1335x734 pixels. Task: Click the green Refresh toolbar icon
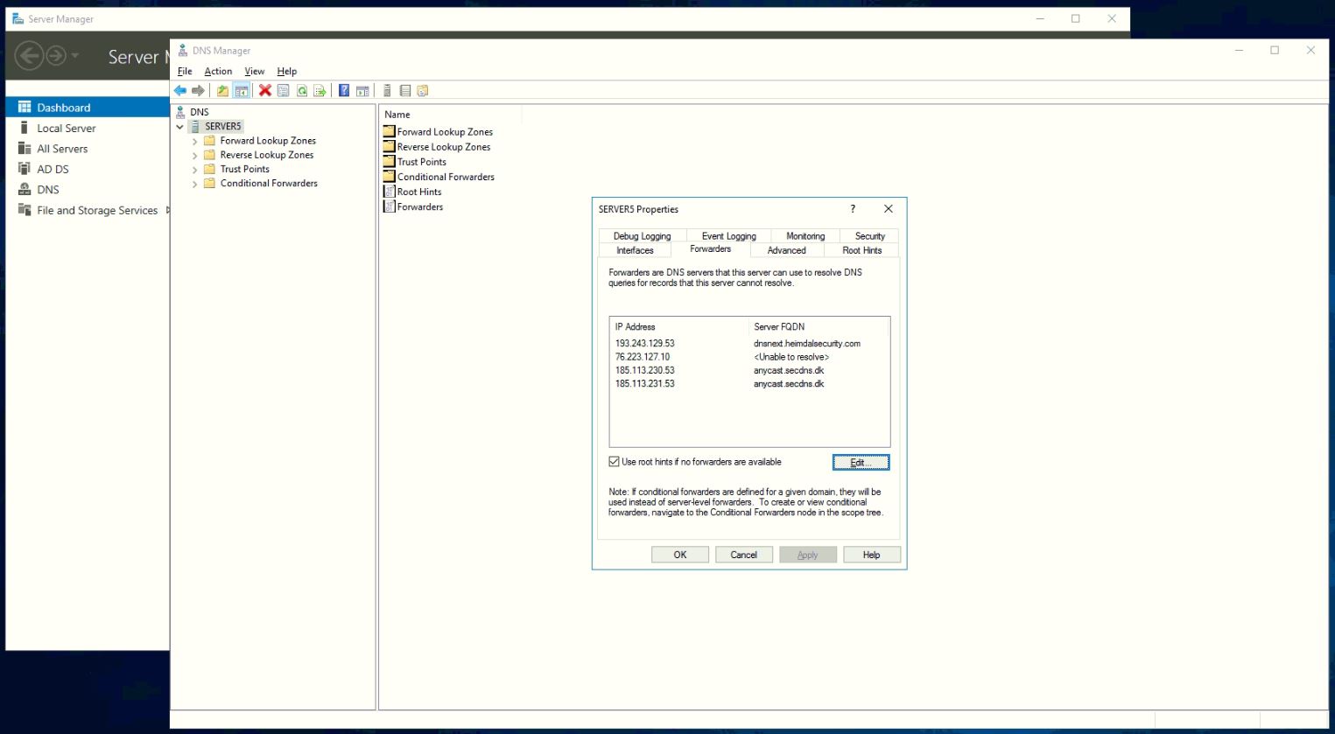click(x=302, y=91)
